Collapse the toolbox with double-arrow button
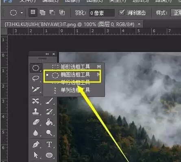The image size is (181, 162). coord(47,54)
